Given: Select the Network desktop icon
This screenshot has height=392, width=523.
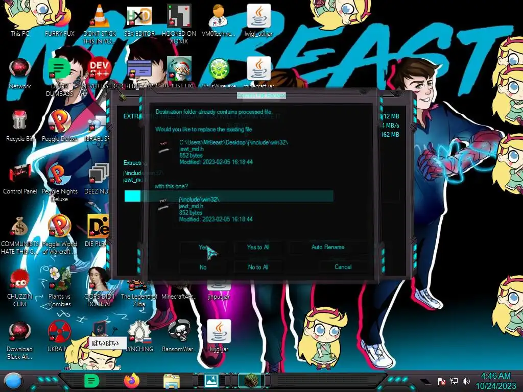Looking at the screenshot, I should pos(20,73).
